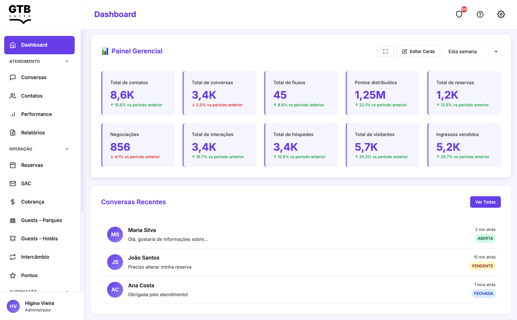
Task: Click the Pontos star icon
Action: click(13, 275)
